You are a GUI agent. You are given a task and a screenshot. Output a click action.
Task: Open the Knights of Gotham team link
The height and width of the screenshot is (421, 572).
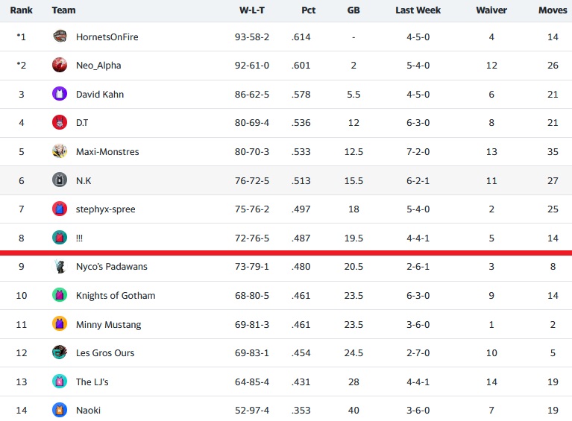(x=116, y=295)
